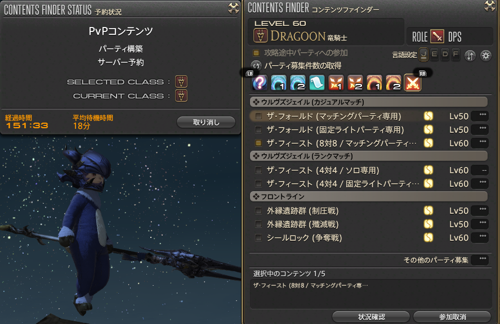Collapse the ウルヴズジェイル (ランクマッチ) header
The image size is (500, 324).
[369, 156]
